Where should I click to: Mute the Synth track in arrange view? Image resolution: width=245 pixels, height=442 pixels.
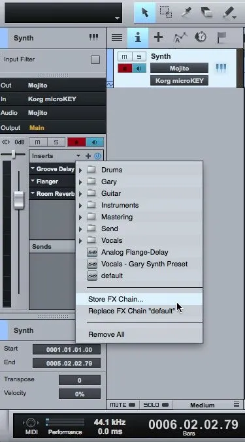click(125, 57)
